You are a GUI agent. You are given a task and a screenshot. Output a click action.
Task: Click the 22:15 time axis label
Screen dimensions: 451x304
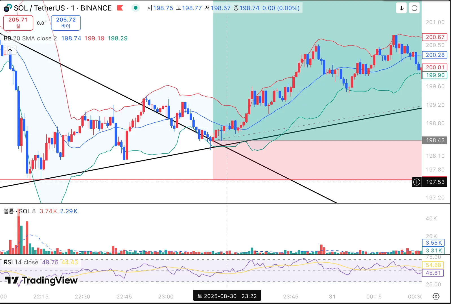click(x=41, y=297)
